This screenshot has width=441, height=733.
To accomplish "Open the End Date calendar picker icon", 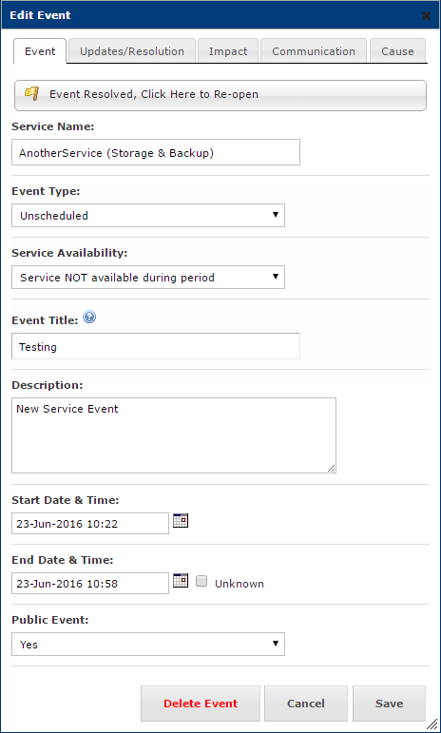I will pyautogui.click(x=181, y=580).
